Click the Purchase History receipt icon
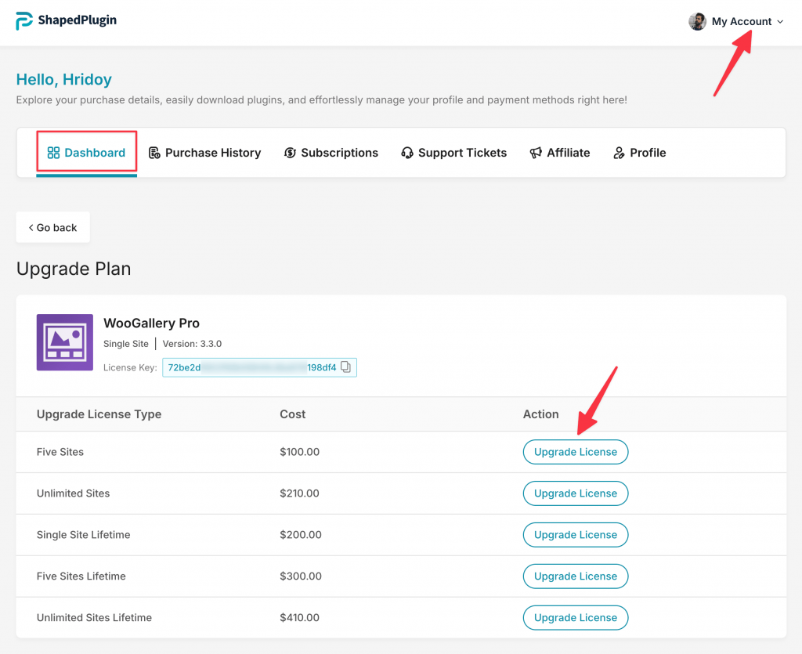802x654 pixels. (x=154, y=153)
